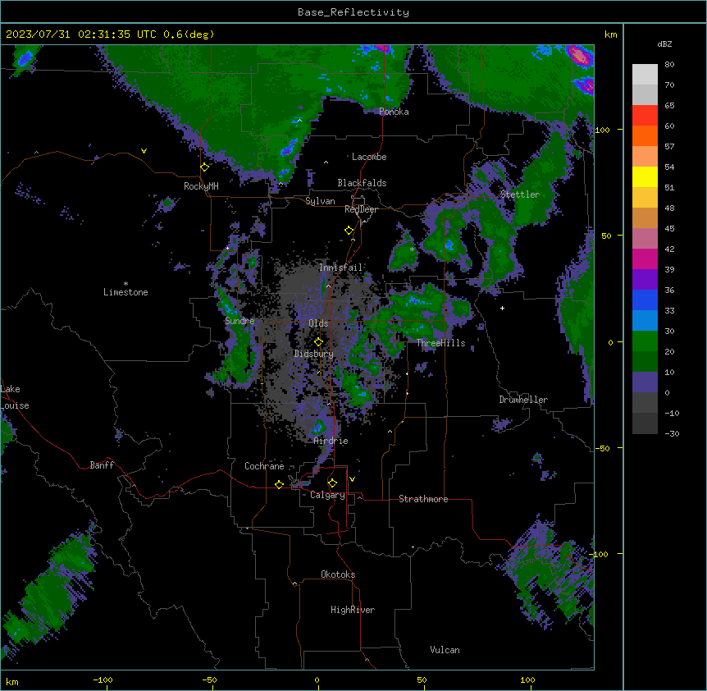Select the orange 60-57 dBZ legend swatch
707x691 pixels.
645,135
